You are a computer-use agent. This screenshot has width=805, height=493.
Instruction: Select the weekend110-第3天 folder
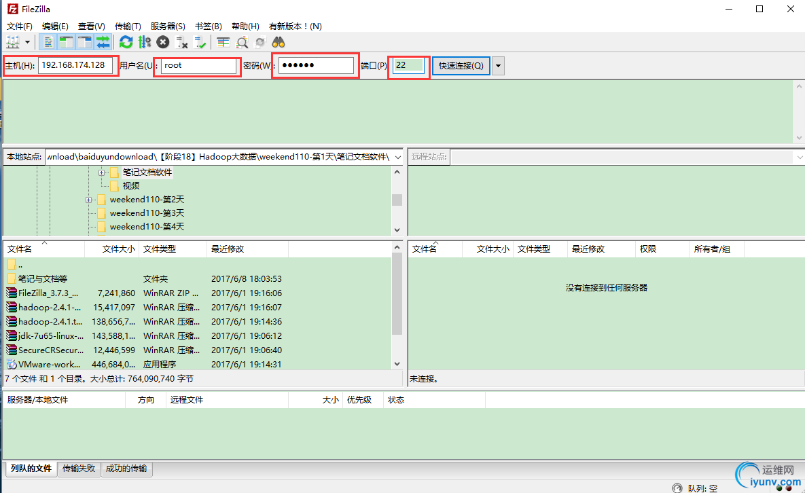[x=147, y=213]
